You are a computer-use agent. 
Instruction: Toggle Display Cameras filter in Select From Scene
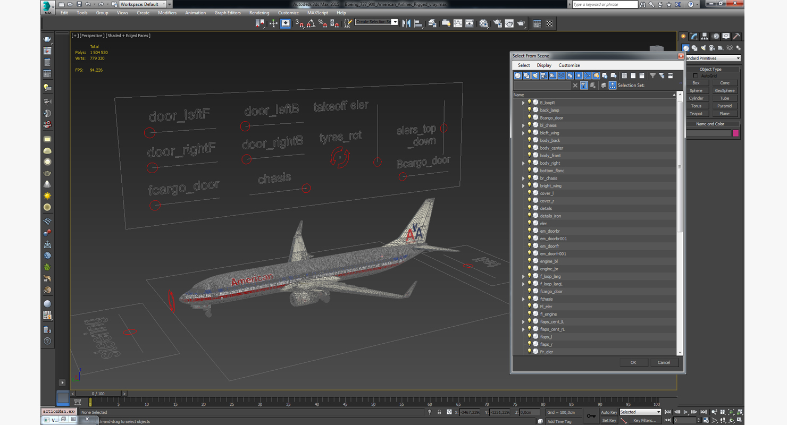coord(544,75)
